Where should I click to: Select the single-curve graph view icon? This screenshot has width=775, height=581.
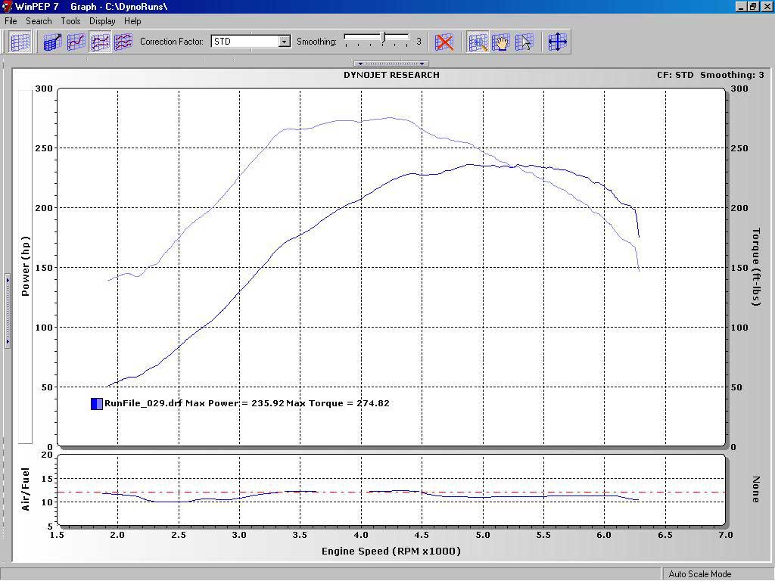tap(76, 42)
